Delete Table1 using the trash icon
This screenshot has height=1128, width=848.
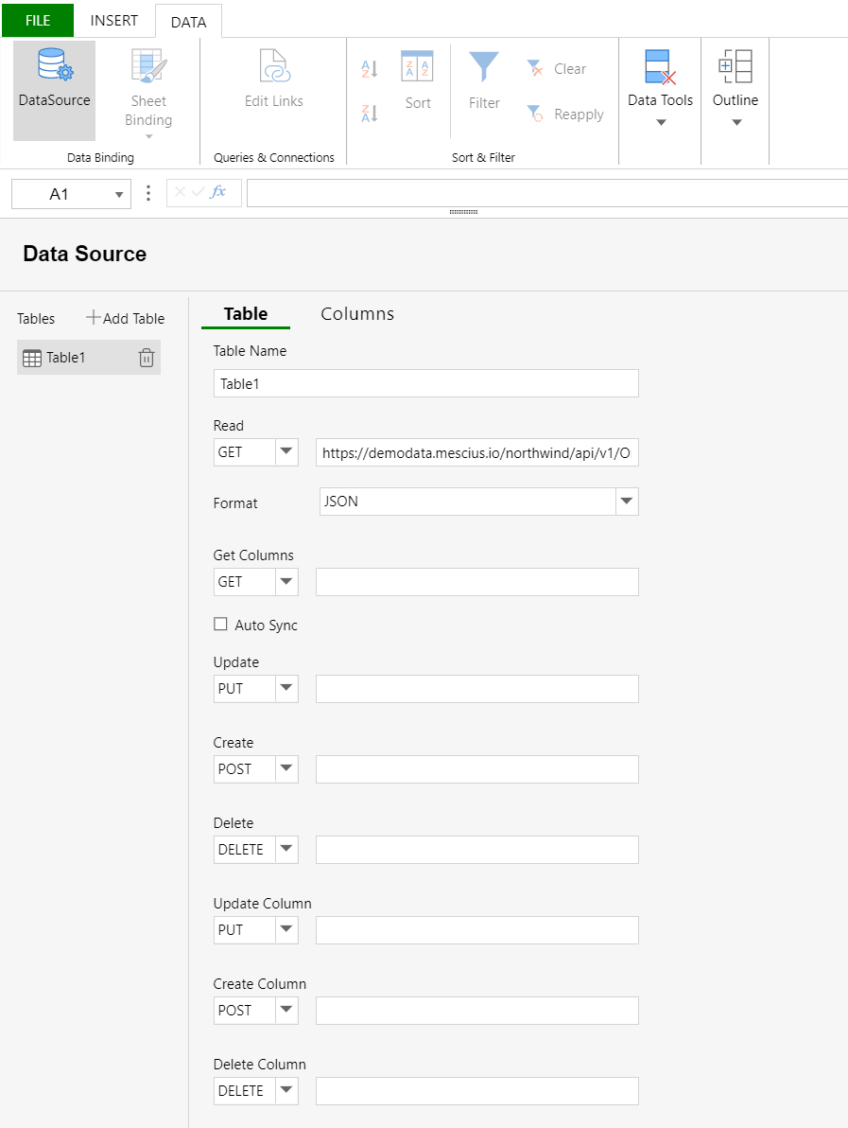(x=146, y=358)
